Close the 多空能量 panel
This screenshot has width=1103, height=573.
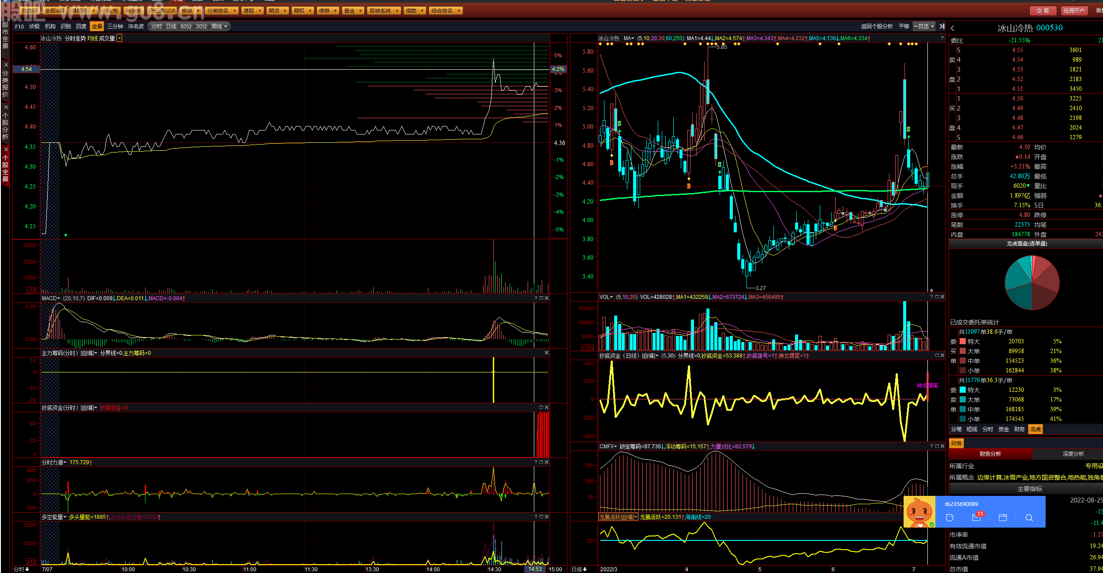coord(547,517)
